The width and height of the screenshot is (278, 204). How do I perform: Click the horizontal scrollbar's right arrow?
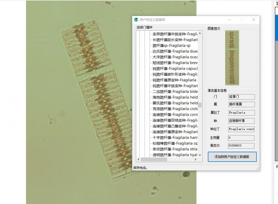point(195,159)
